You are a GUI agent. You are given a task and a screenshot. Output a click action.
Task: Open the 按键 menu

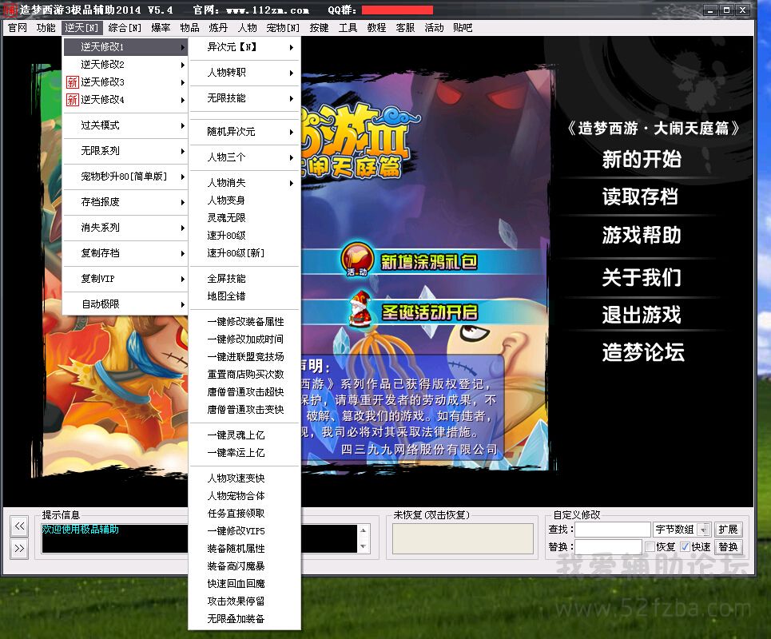pos(319,28)
